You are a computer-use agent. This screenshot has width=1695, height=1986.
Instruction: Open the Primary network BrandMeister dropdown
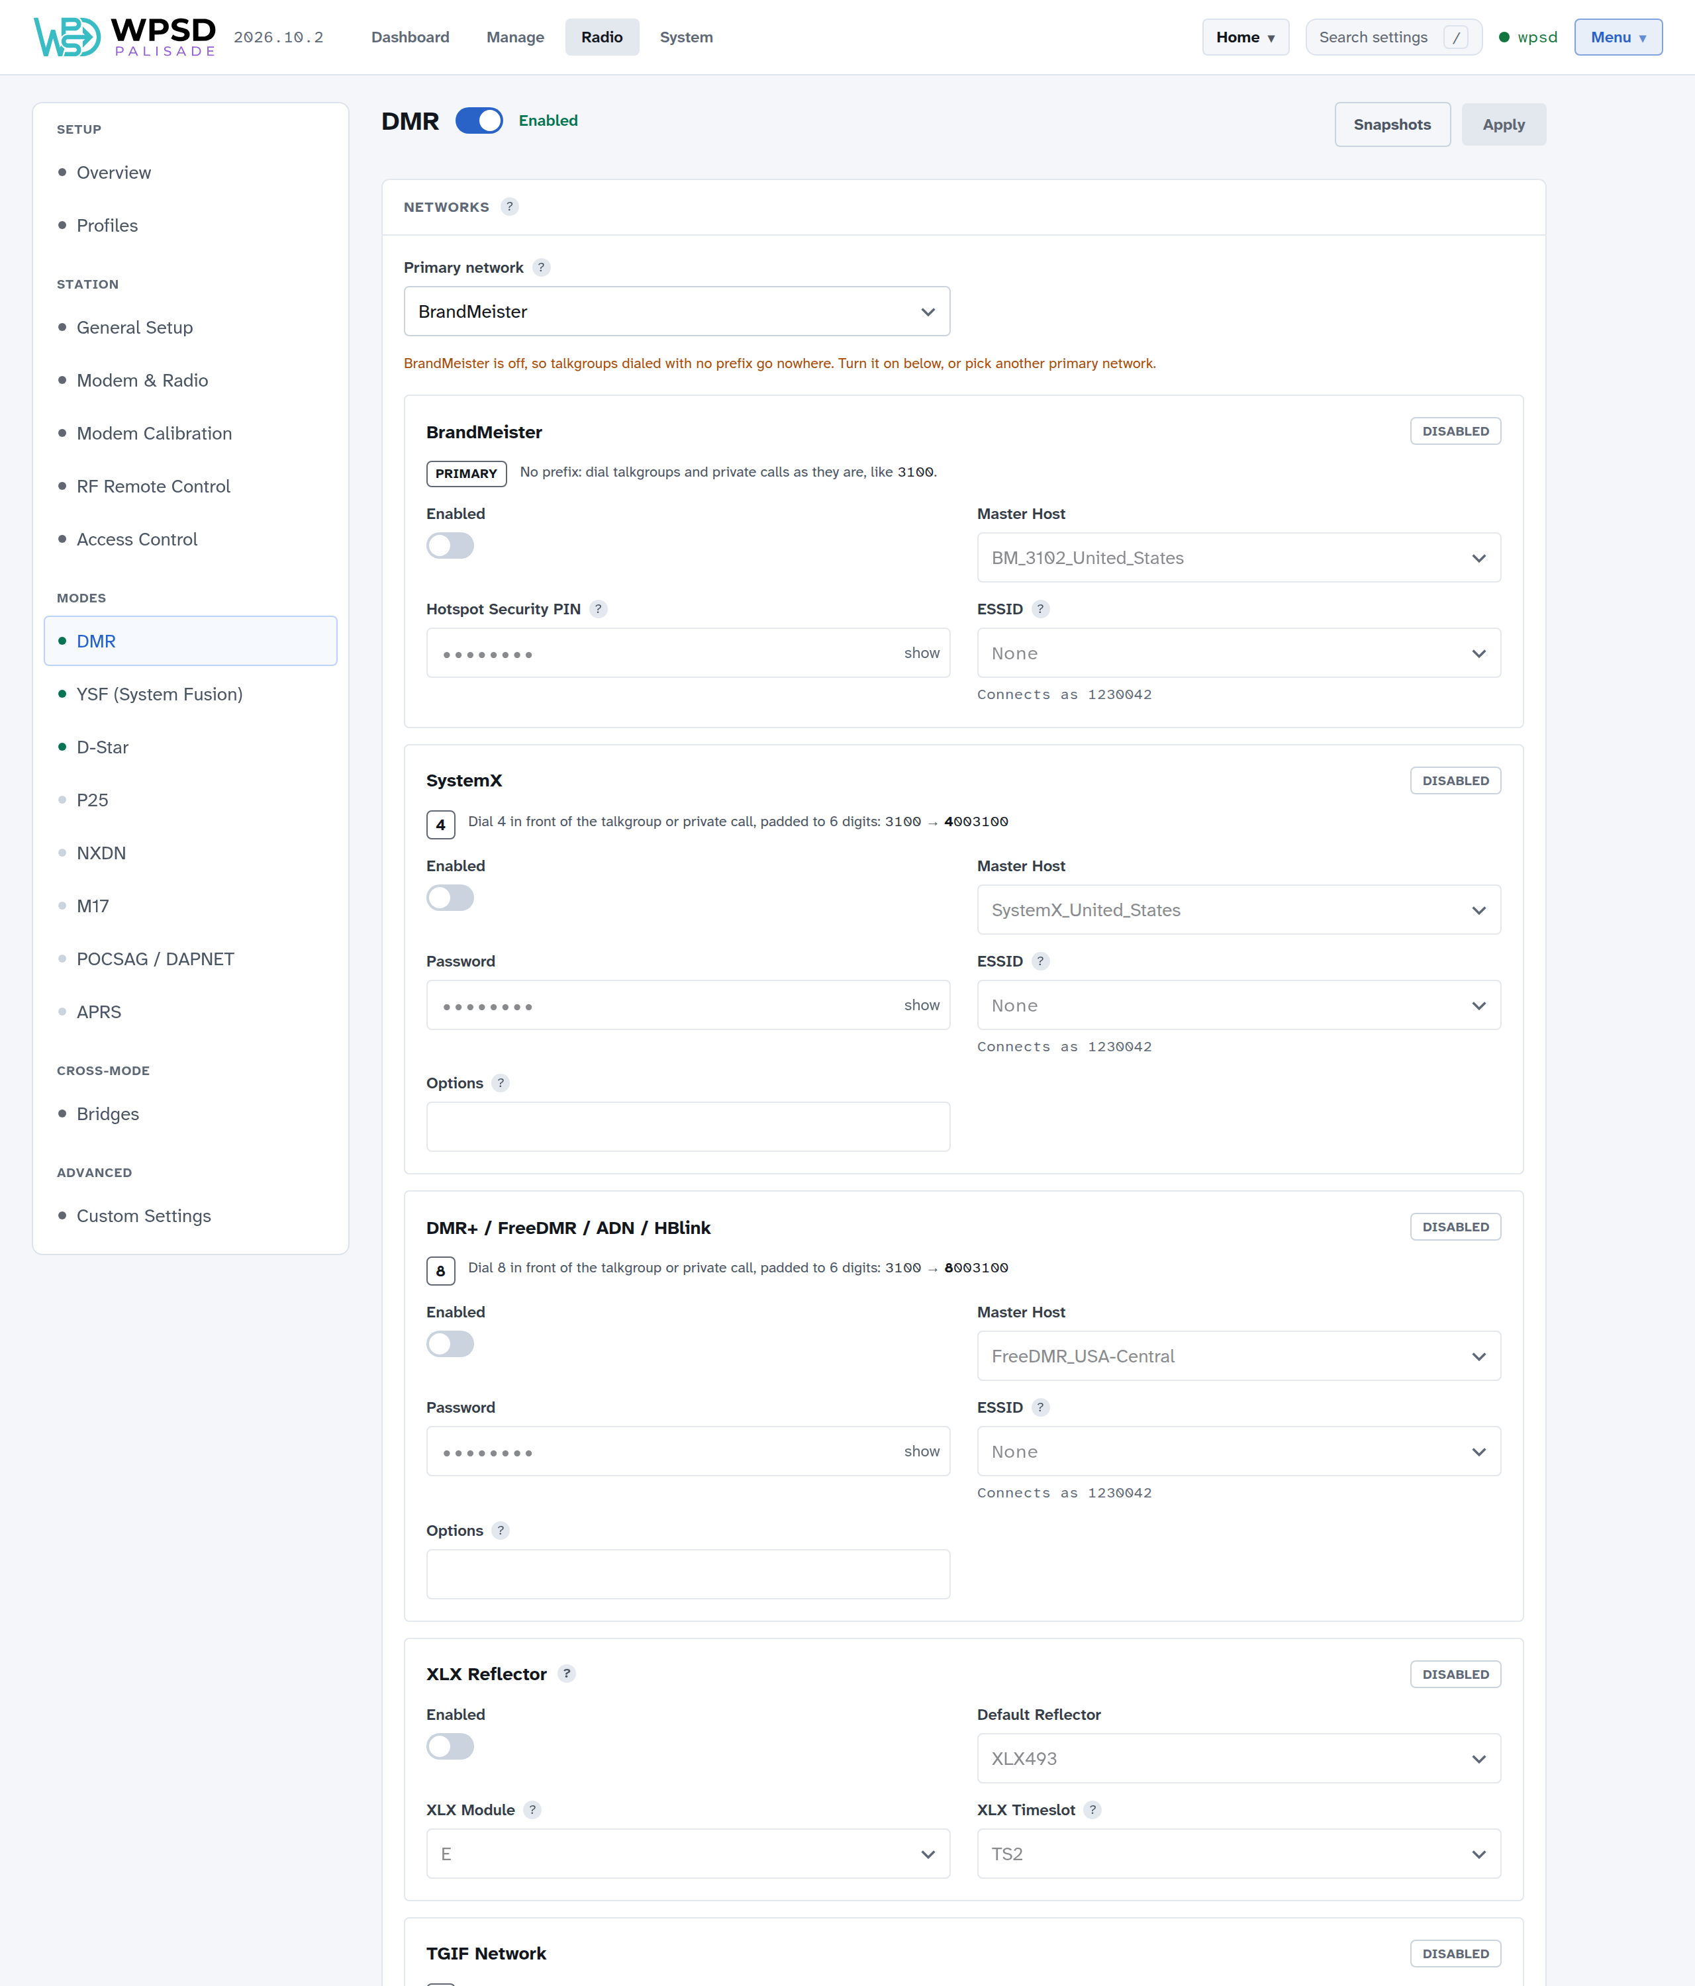677,312
